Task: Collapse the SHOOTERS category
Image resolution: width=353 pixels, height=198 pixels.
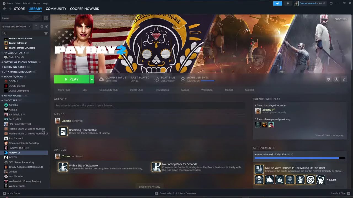Action: [2, 100]
